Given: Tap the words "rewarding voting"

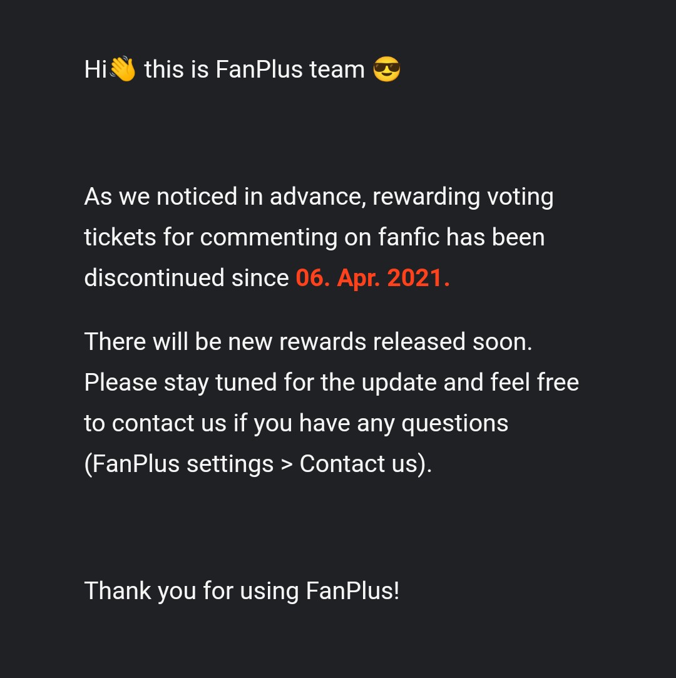Looking at the screenshot, I should (463, 197).
